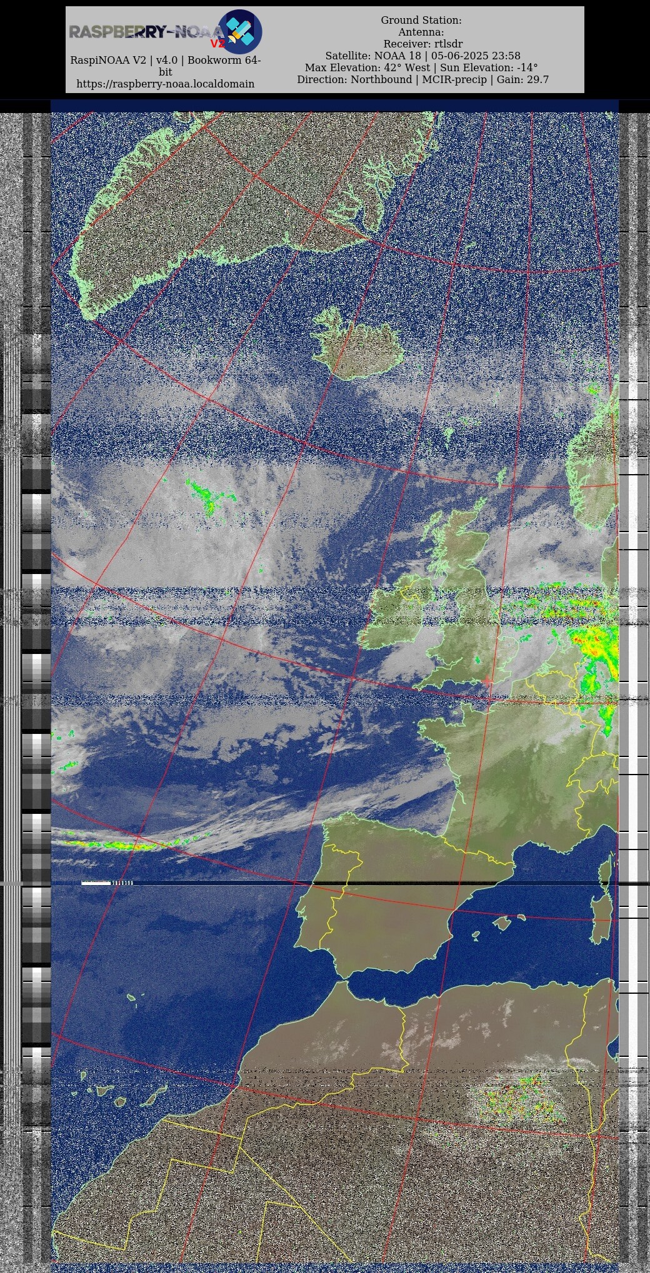Click the https://raspberry-noaa.localdomain URL
Image resolution: width=650 pixels, height=1273 pixels.
tap(166, 84)
